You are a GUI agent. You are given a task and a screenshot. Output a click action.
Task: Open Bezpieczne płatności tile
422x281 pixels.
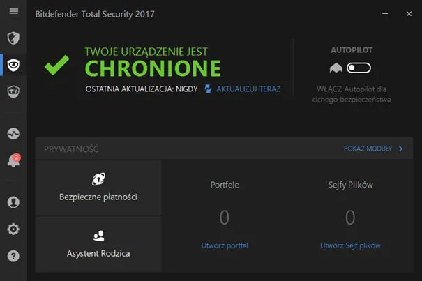point(98,188)
